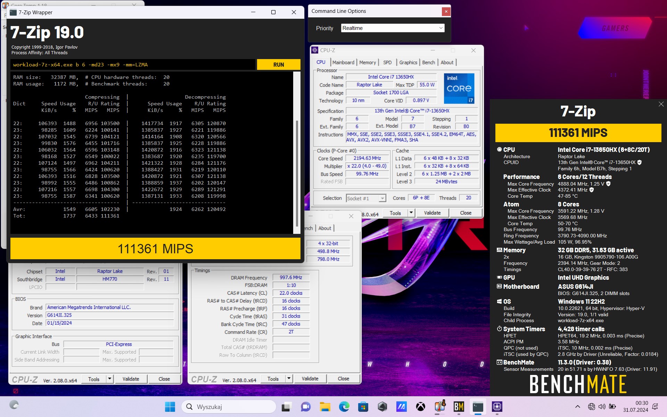Open the Priority dropdown set to Realtime

pos(393,28)
